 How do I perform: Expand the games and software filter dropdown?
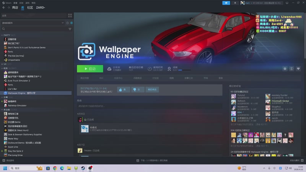(x=33, y=23)
